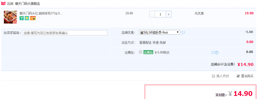Screen dimensions: 257x99
Task: Decrease quantity with the minus button
Action: click(152, 14)
